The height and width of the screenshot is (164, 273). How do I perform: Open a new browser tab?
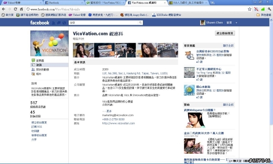pyautogui.click(x=212, y=3)
